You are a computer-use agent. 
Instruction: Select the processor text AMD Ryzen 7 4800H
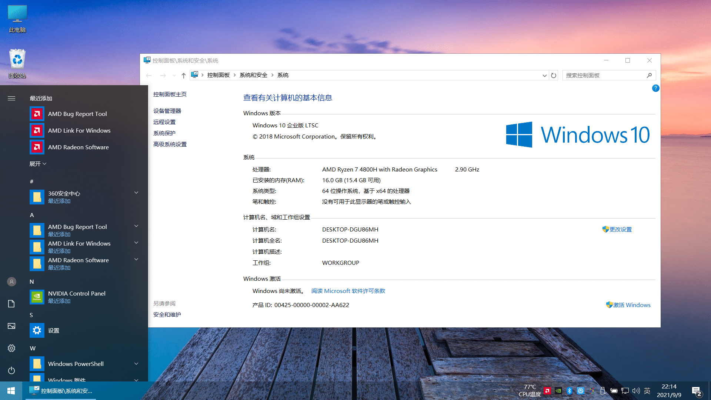pos(380,170)
